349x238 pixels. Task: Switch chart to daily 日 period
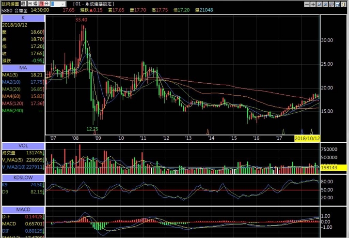(30, 4)
